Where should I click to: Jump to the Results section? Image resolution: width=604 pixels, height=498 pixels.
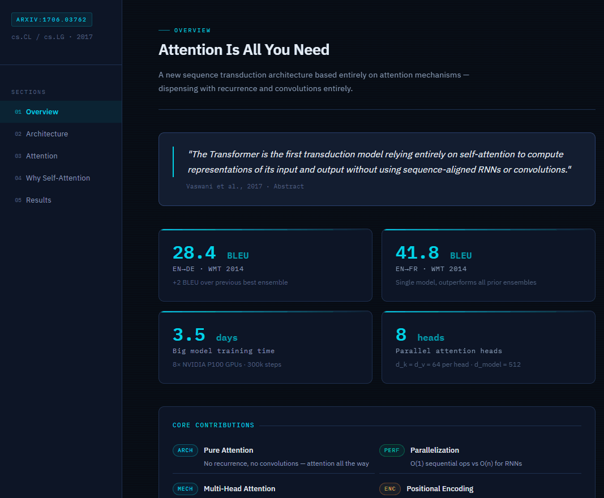(61, 200)
